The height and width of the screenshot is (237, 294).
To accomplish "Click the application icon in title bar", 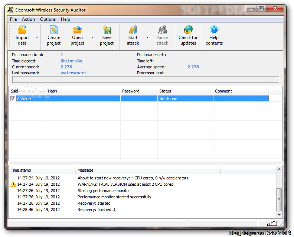I will point(11,10).
